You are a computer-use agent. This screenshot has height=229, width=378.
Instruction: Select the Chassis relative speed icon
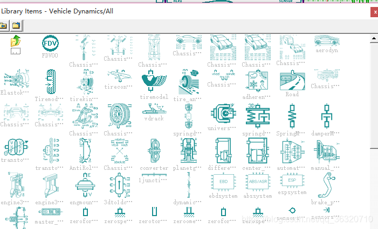pyautogui.click(x=120, y=151)
